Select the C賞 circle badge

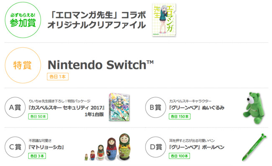click(x=15, y=147)
